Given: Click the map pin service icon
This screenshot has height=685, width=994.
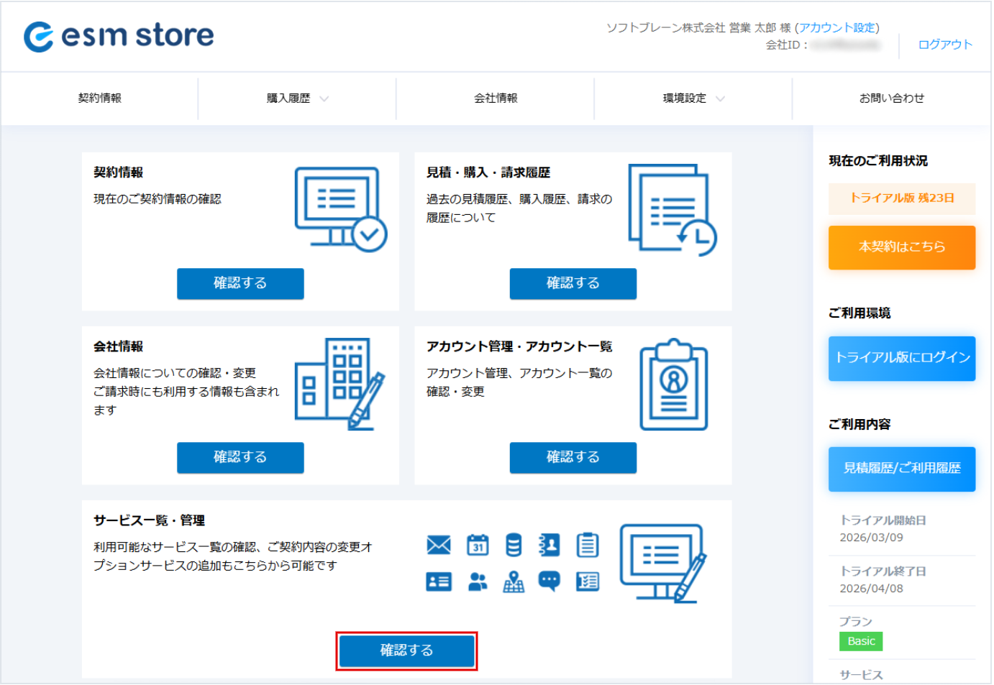Looking at the screenshot, I should click(514, 581).
